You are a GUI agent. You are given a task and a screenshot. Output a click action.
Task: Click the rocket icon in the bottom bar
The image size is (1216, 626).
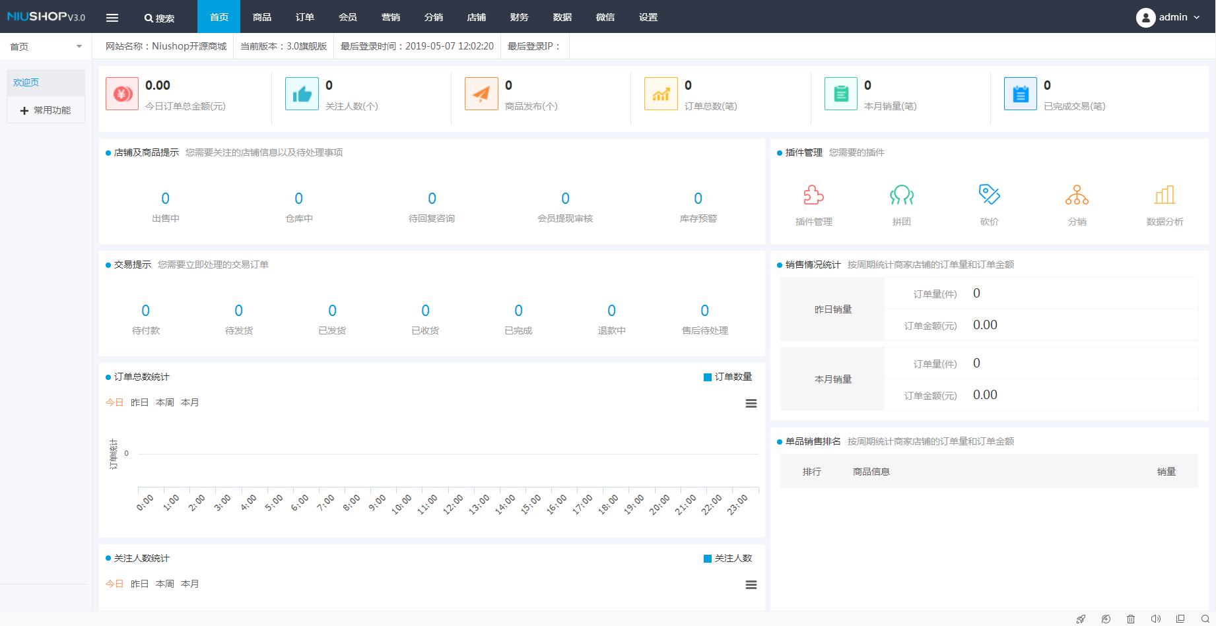(x=1081, y=619)
